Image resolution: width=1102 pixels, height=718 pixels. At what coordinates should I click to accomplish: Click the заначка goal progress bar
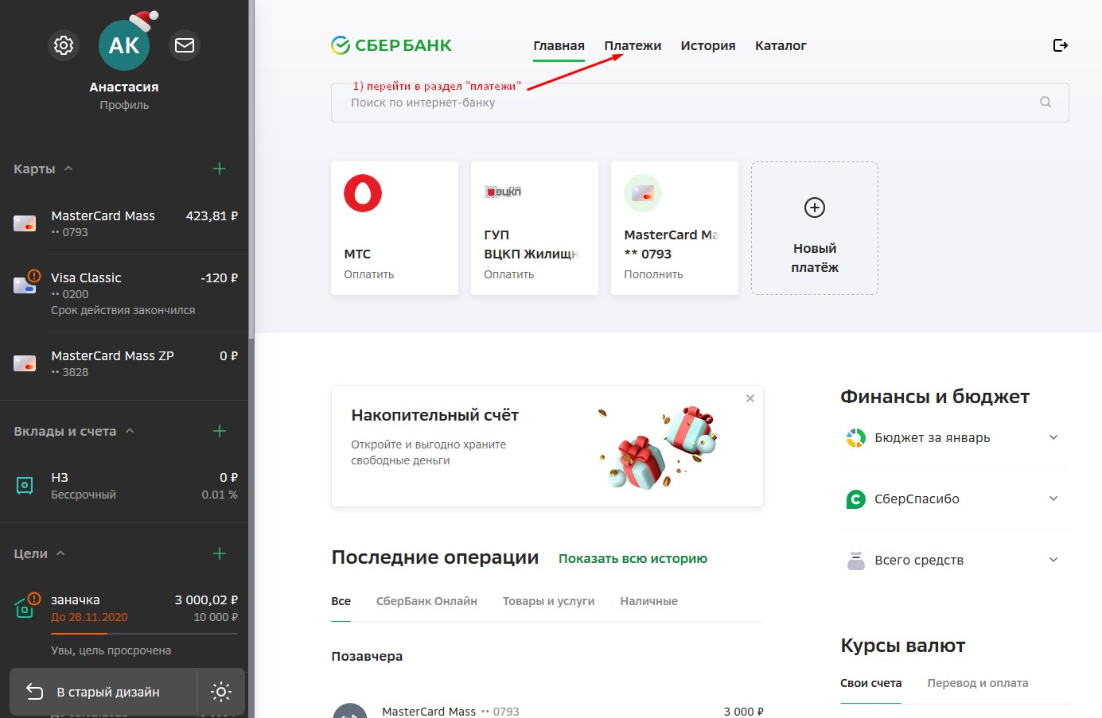(x=144, y=633)
